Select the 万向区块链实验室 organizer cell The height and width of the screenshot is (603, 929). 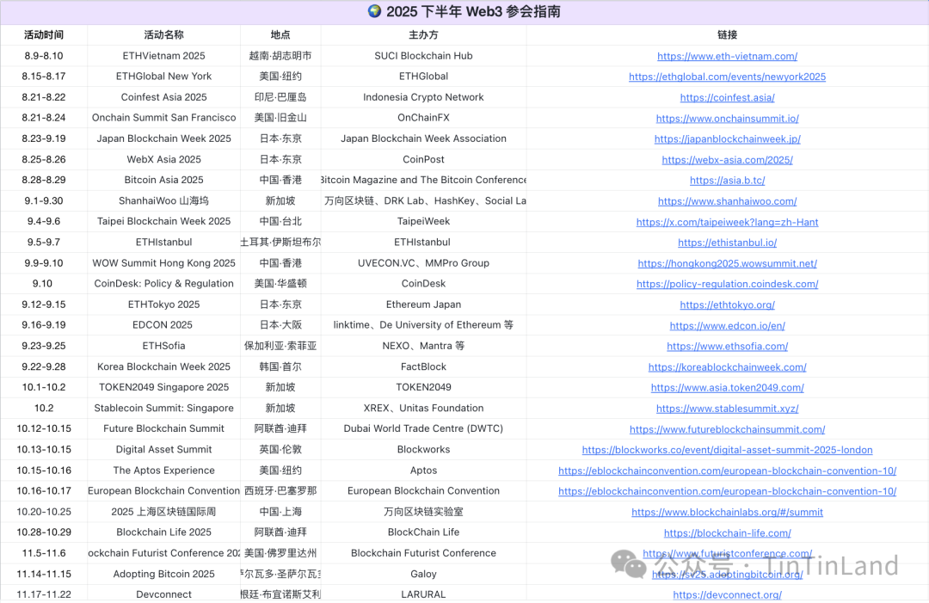423,512
